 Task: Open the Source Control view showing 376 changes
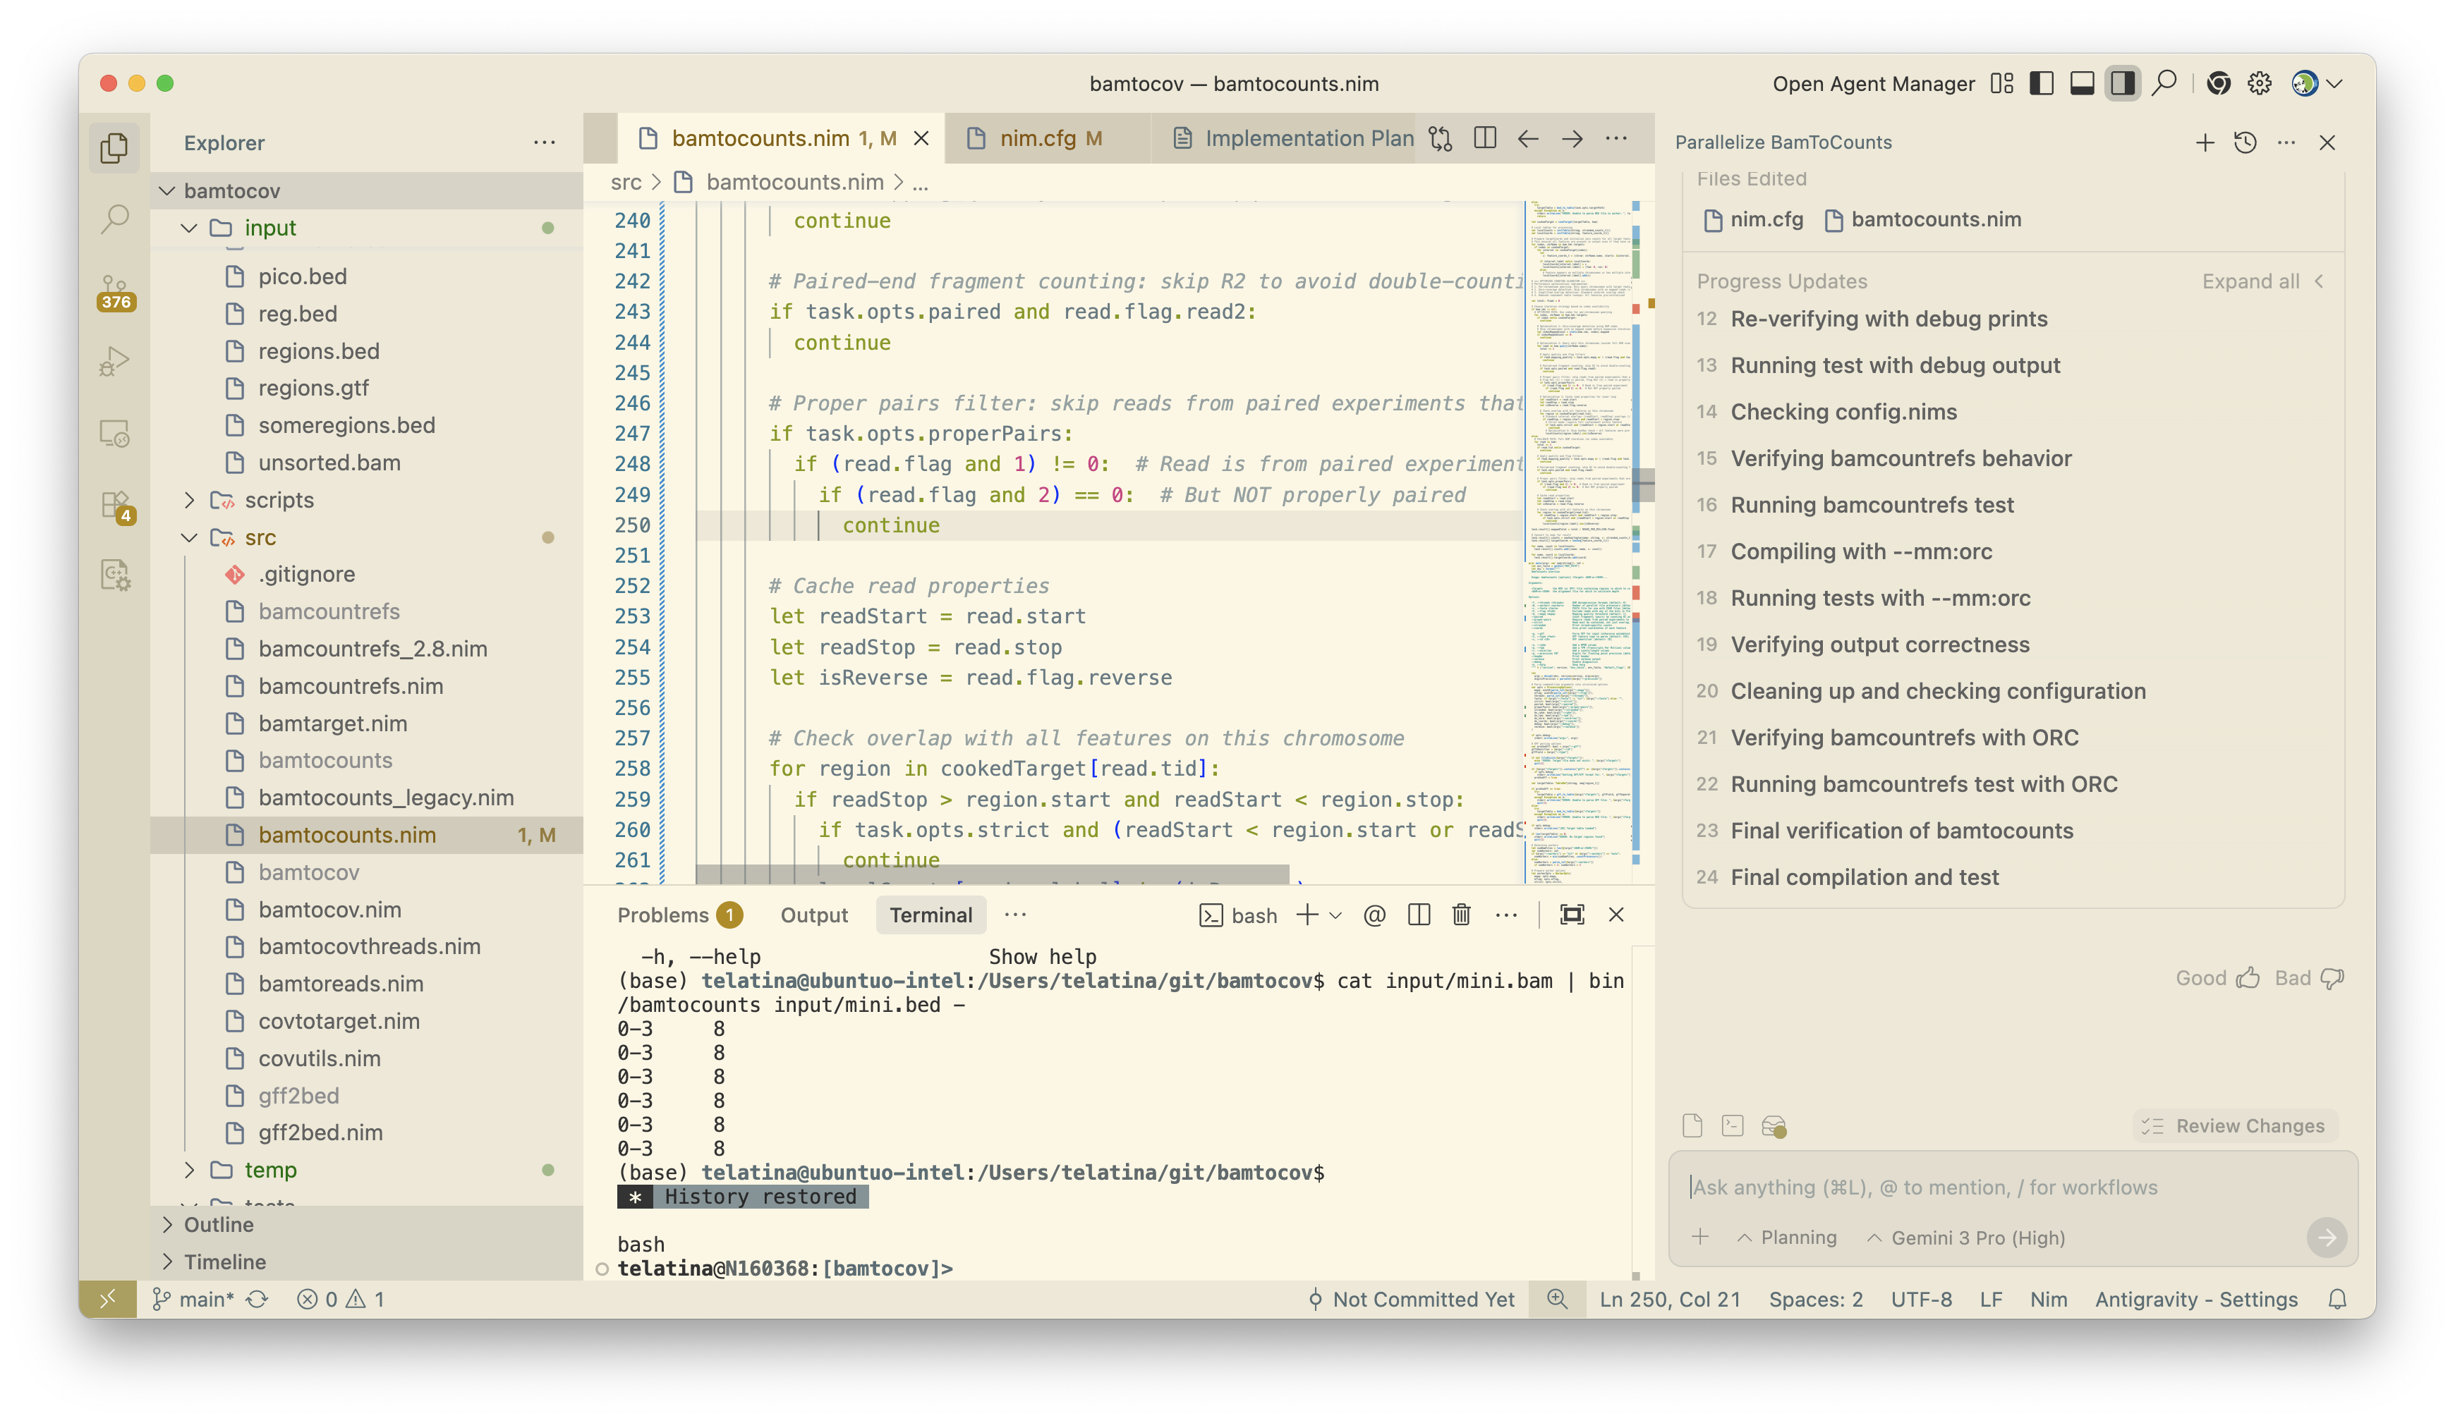(x=115, y=289)
